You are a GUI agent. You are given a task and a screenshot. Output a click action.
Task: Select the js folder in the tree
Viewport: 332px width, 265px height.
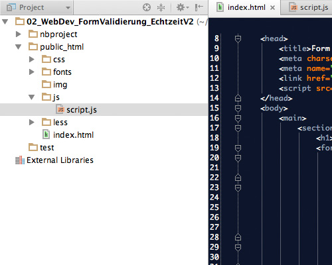point(104,97)
